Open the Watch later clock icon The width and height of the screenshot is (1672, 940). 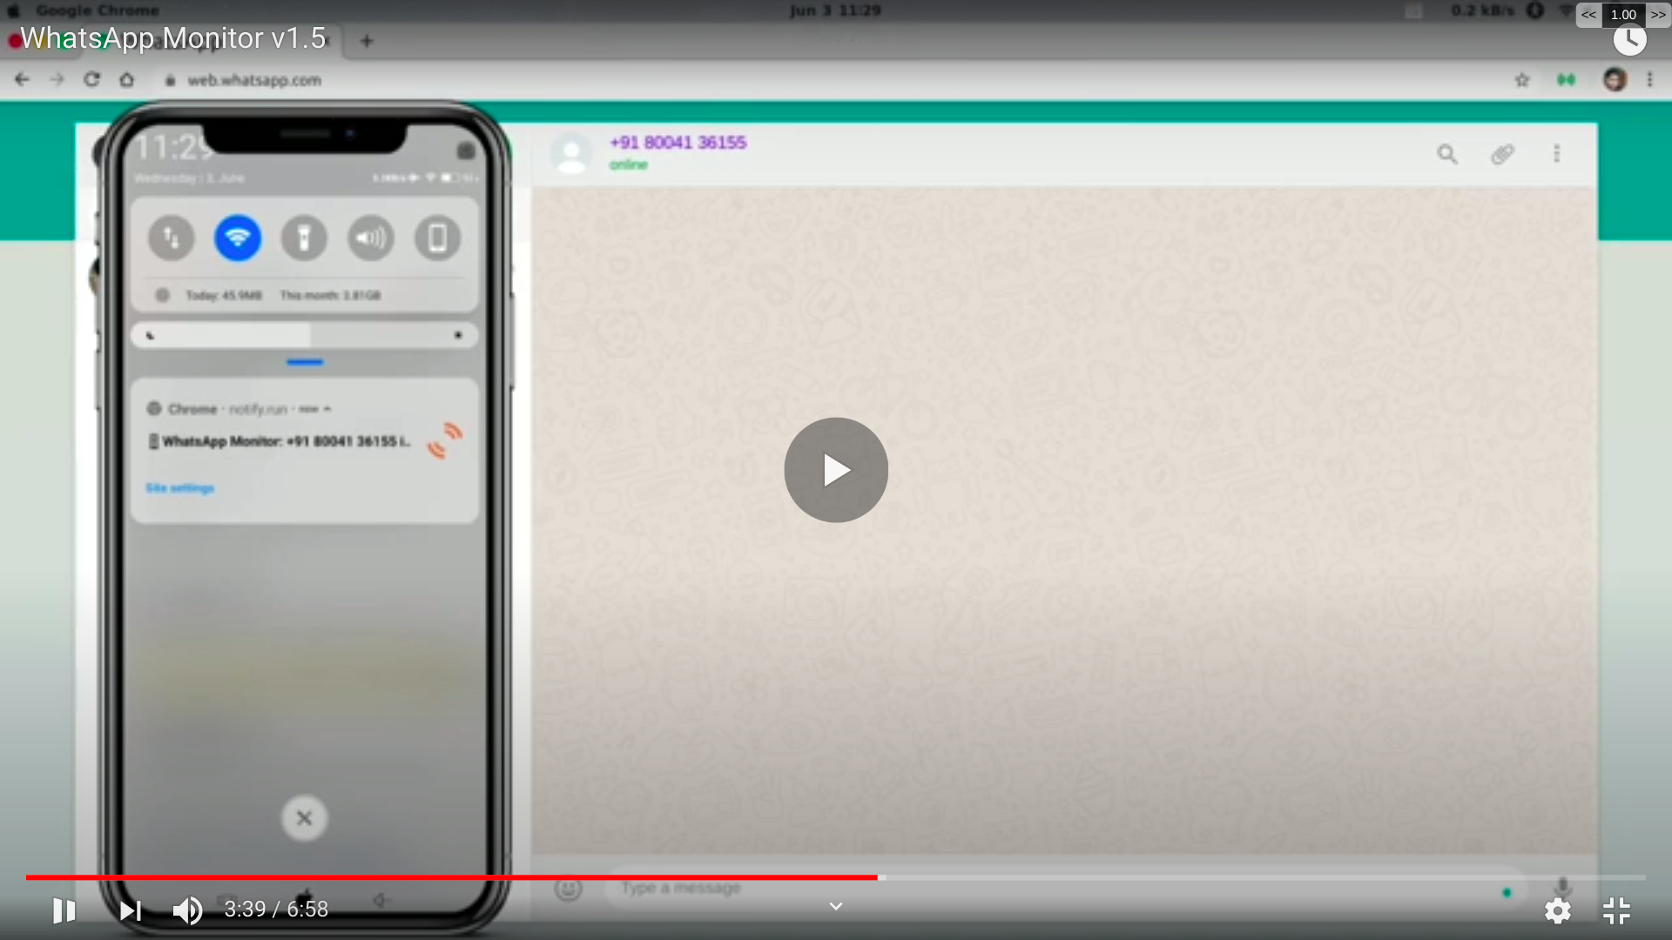[1629, 39]
